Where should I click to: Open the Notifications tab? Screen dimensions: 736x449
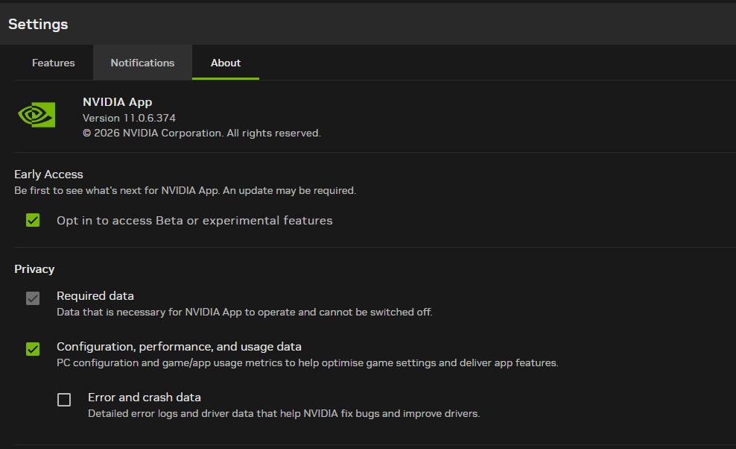(x=143, y=63)
